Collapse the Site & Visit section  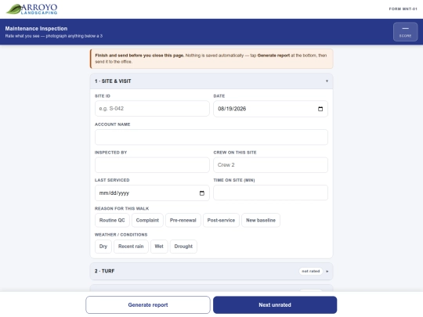(211, 81)
